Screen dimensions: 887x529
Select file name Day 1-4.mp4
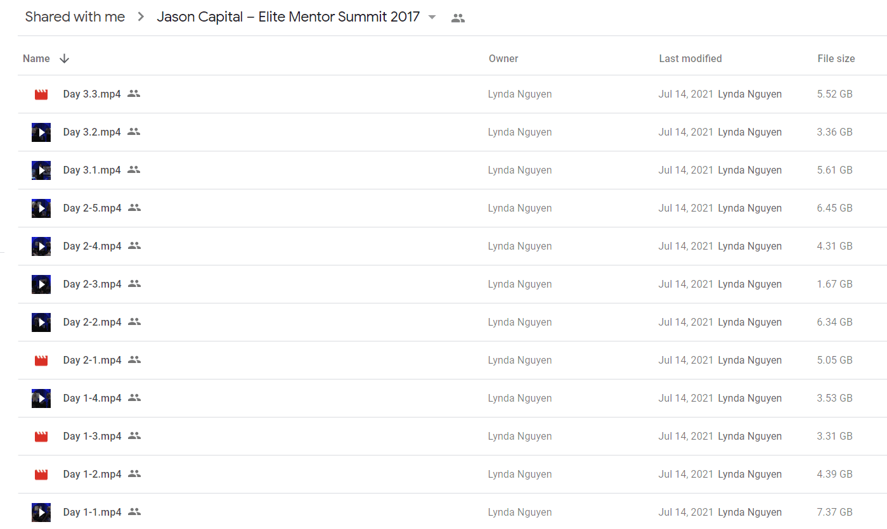93,398
